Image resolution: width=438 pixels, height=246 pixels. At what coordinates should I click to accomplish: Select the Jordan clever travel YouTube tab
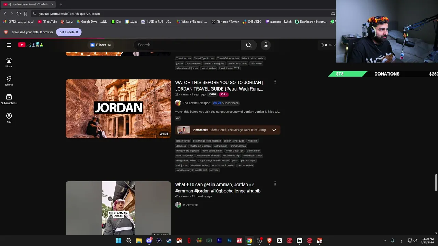pyautogui.click(x=27, y=4)
